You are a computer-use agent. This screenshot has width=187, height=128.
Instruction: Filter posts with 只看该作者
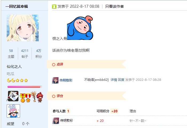pyautogui.click(x=114, y=6)
